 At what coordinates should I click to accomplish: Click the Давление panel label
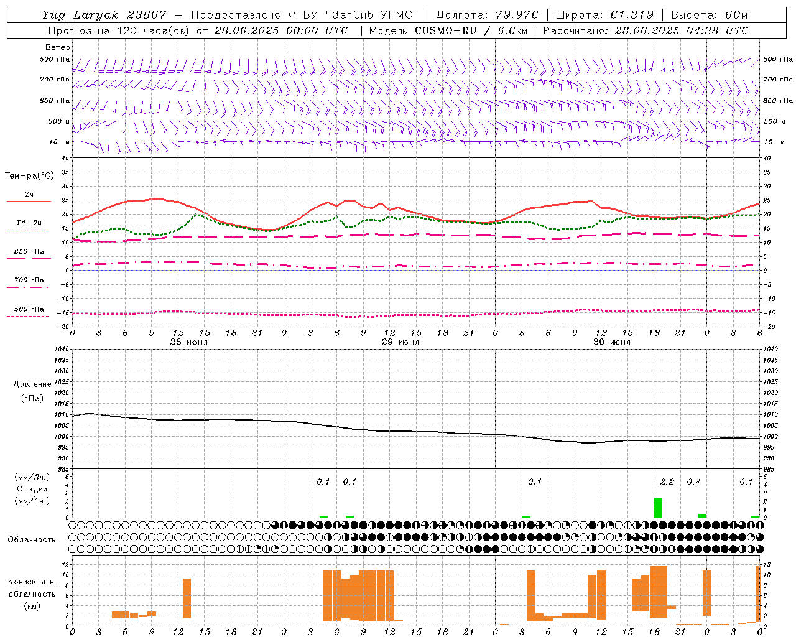32,384
